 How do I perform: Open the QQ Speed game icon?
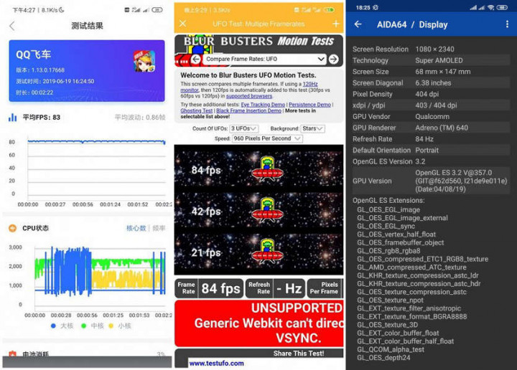coord(144,61)
